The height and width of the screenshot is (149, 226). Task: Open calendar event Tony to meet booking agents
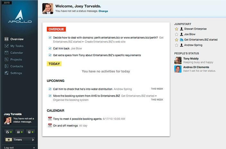point(77,119)
